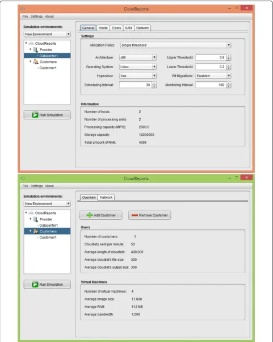Screen dimensions: 273x342
Task: Select Customer1 in the bottom window tree
Action: [48, 237]
